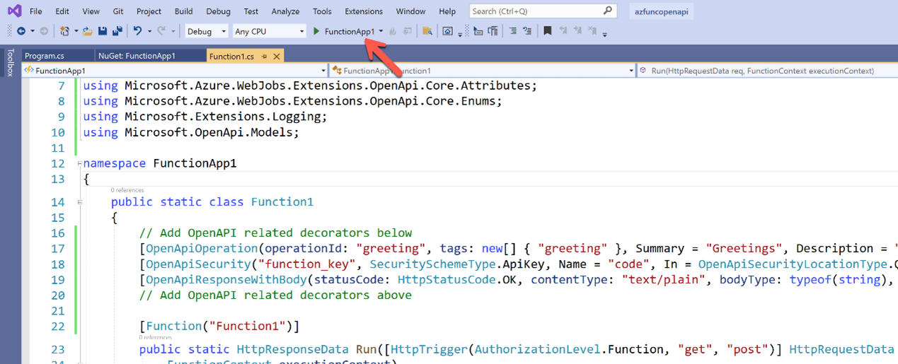Open the Debug configuration dropdown
Viewport: 898px width, 364px height.
tap(207, 31)
